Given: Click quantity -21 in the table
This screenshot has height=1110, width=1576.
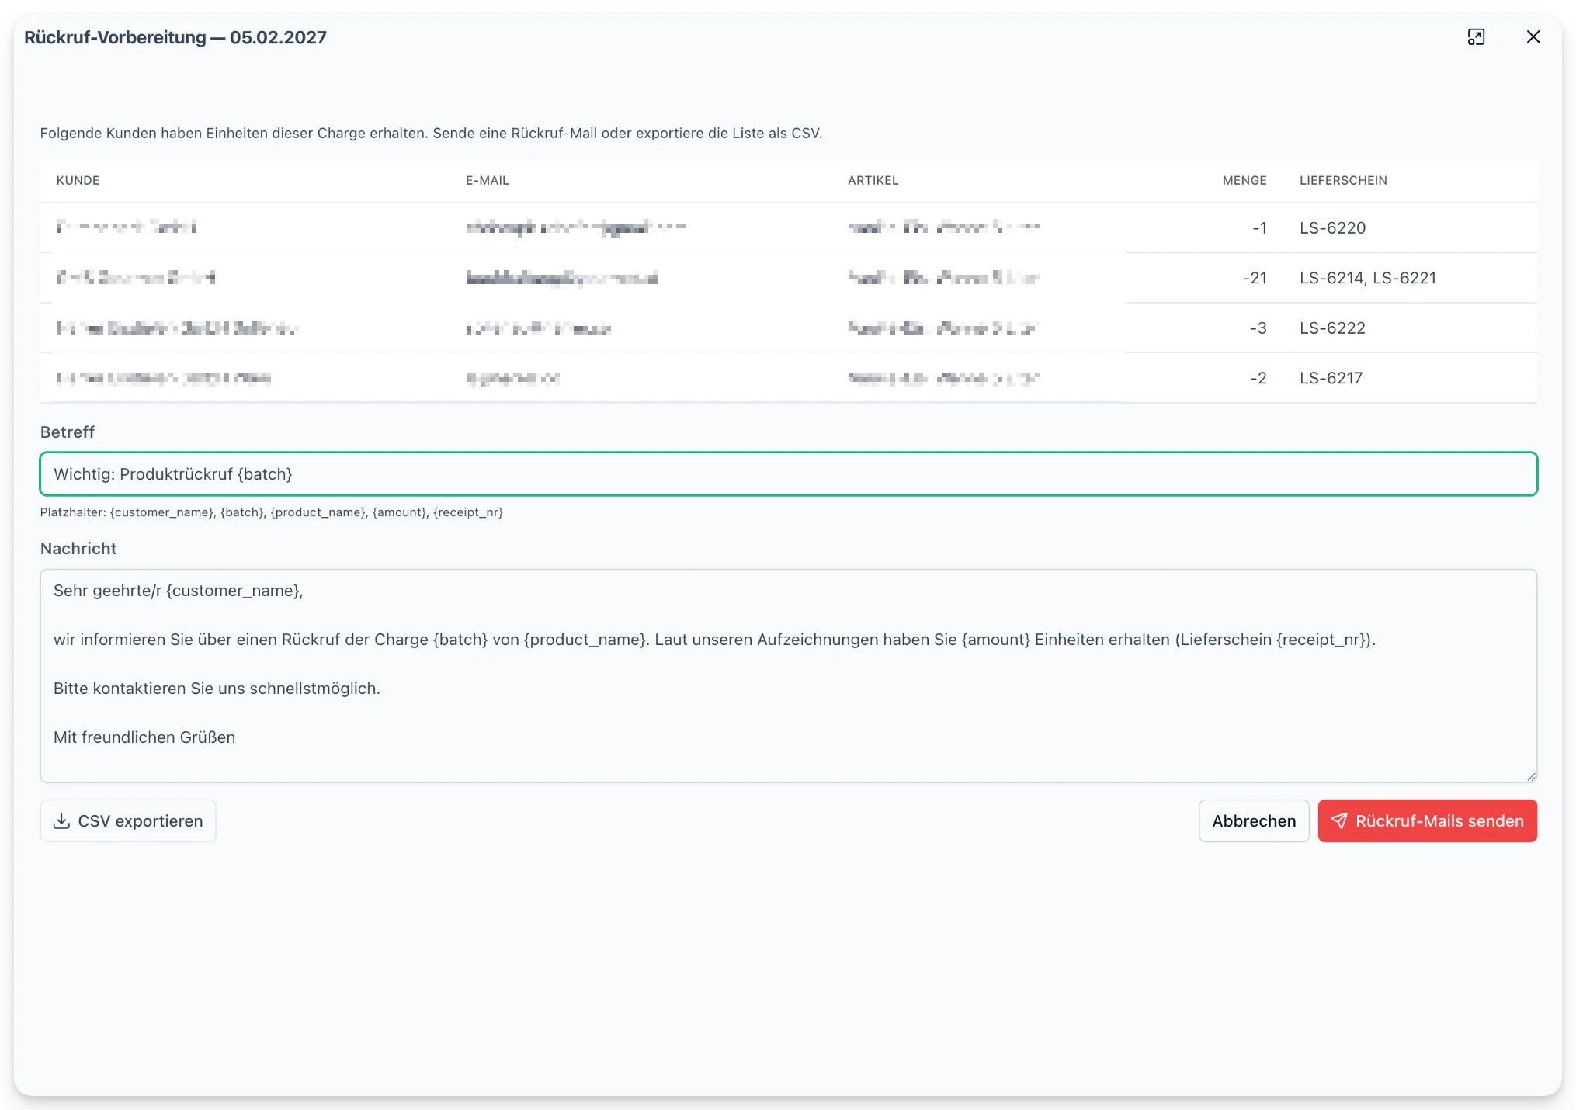Looking at the screenshot, I should coord(1255,278).
